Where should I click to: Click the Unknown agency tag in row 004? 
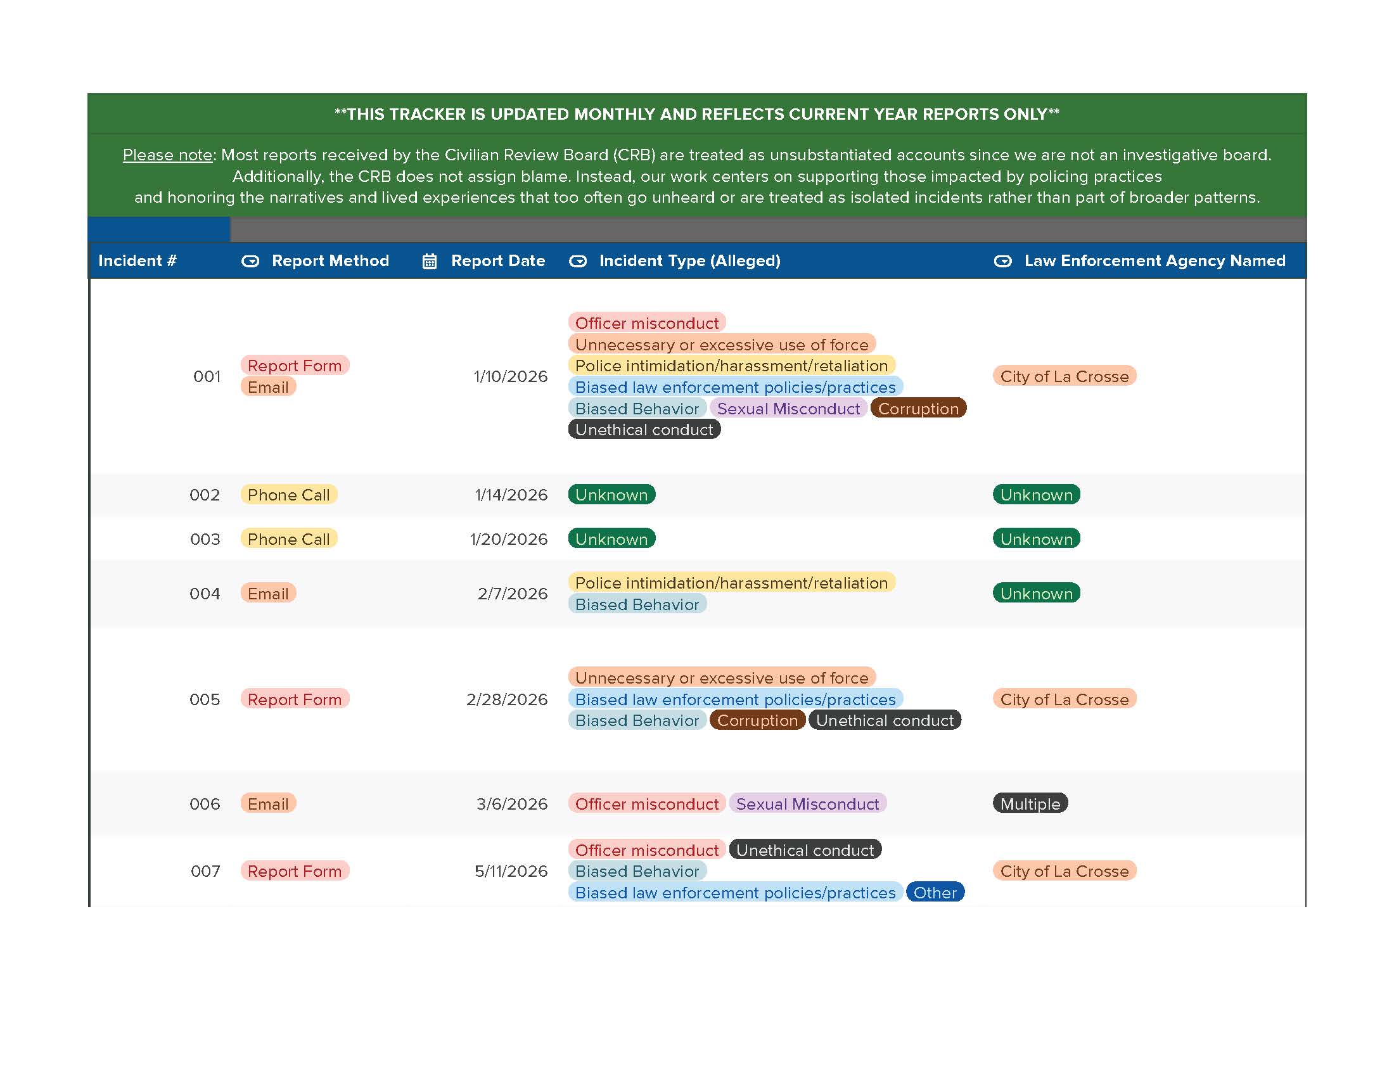click(1037, 594)
